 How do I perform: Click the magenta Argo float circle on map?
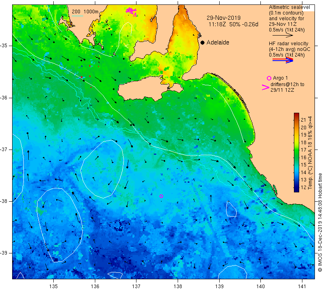point(161,196)
